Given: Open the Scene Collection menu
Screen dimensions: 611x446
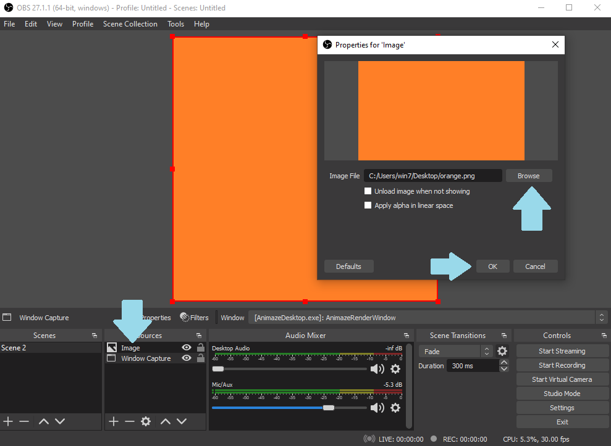Looking at the screenshot, I should (130, 24).
